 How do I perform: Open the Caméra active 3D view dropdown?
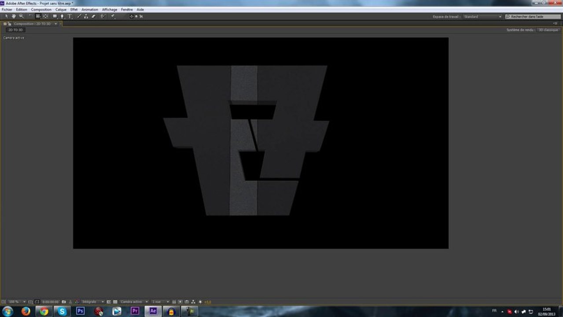(x=134, y=302)
